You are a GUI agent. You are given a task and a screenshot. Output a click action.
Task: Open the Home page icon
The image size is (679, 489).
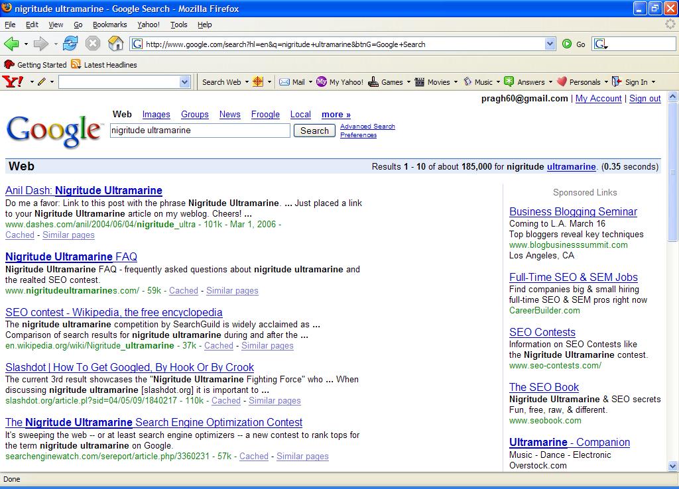[x=115, y=44]
